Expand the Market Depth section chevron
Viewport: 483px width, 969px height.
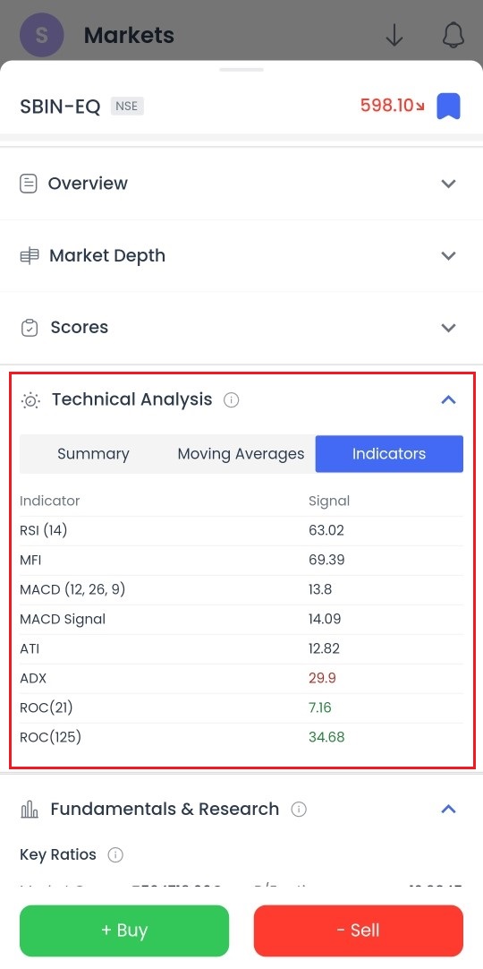pyautogui.click(x=448, y=256)
